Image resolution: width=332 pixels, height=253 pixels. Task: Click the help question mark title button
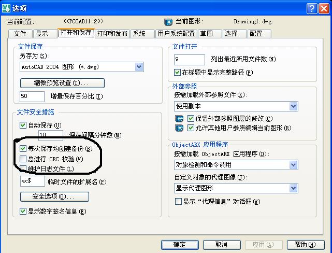point(312,9)
